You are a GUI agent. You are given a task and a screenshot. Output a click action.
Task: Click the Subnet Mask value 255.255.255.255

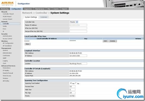pyautogui.click(x=75, y=76)
